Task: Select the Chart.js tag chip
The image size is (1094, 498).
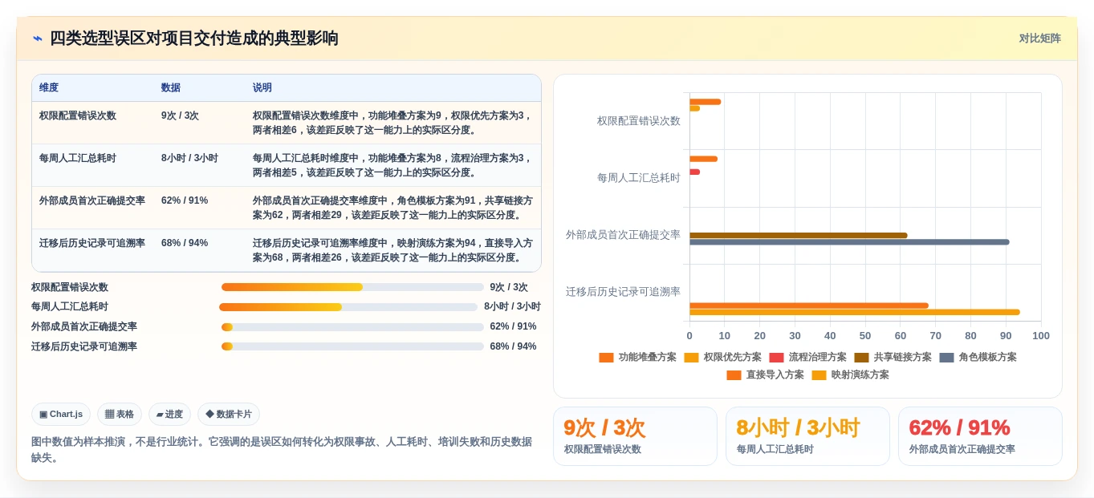Action: pos(61,414)
